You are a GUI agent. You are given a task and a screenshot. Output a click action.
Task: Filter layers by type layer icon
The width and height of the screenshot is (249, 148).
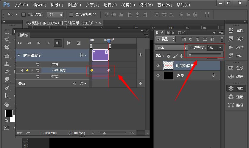click(198, 39)
